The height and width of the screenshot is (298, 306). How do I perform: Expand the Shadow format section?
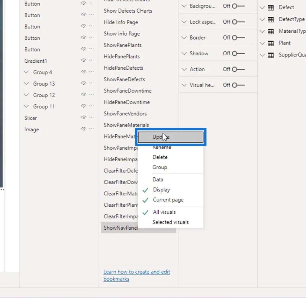click(x=184, y=53)
